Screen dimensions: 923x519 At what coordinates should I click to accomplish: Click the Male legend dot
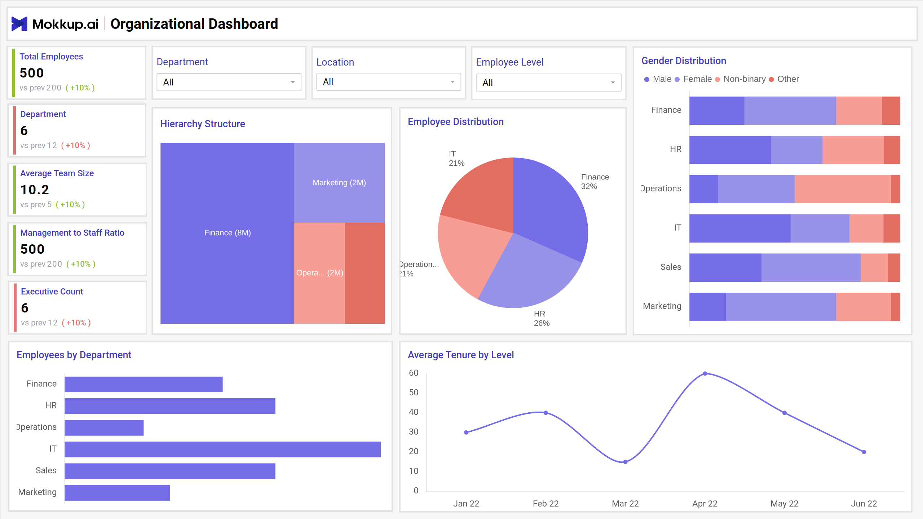click(647, 79)
